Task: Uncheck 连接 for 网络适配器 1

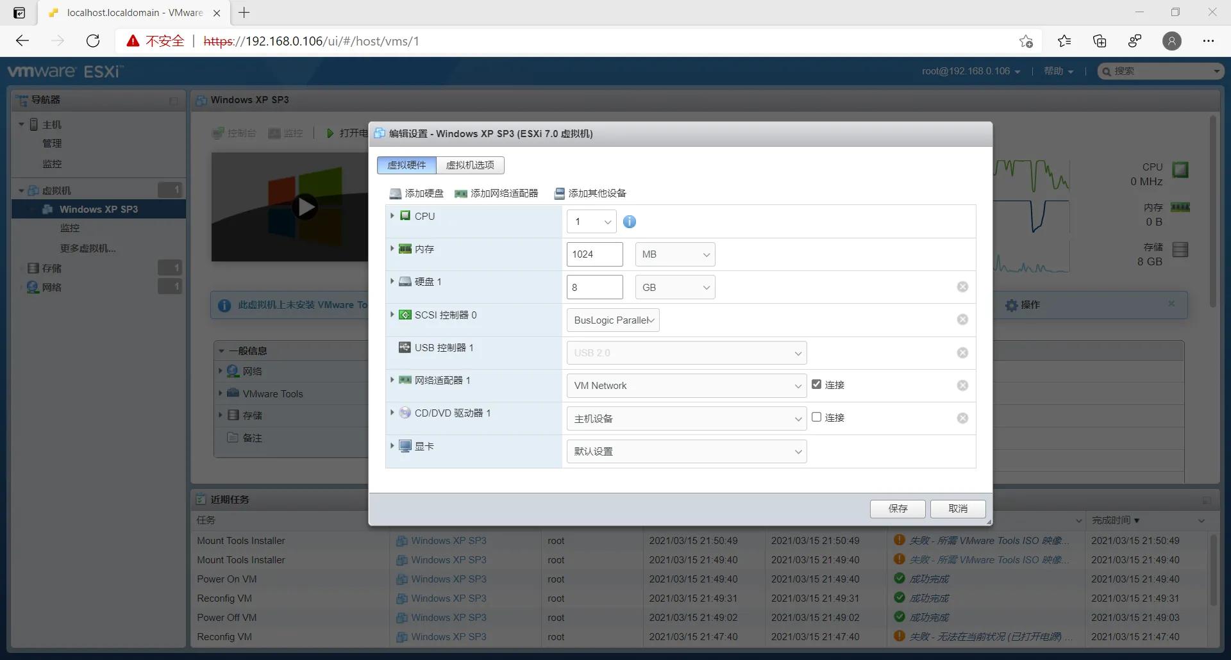Action: pyautogui.click(x=816, y=384)
